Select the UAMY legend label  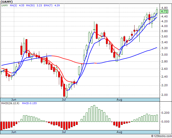pyautogui.click(x=5, y=6)
